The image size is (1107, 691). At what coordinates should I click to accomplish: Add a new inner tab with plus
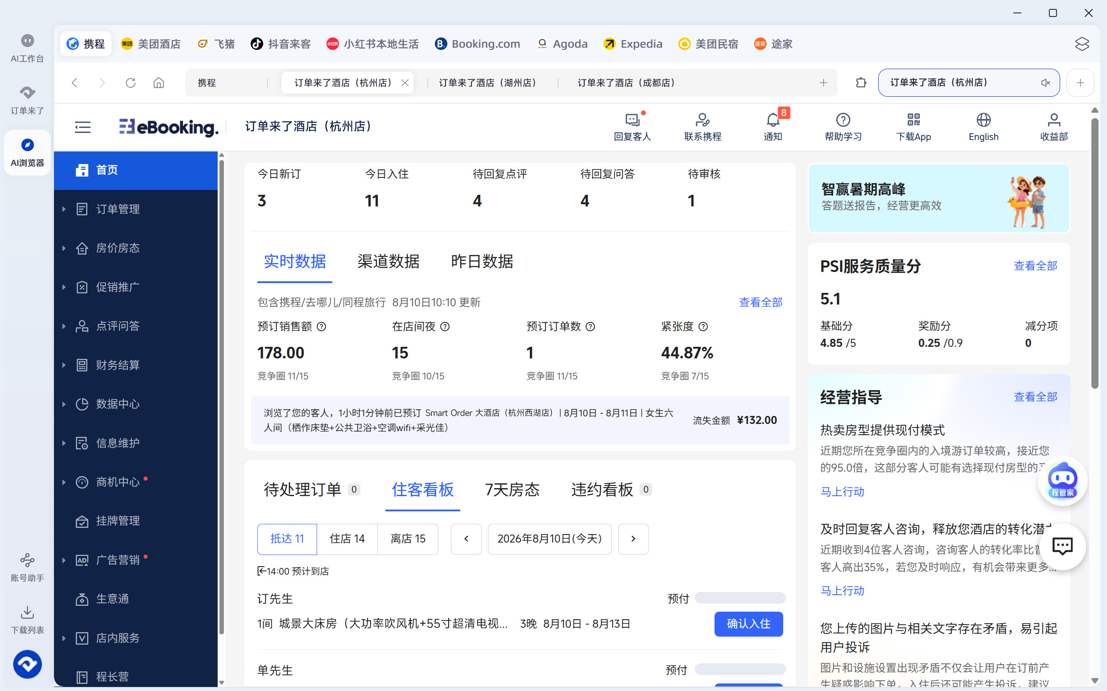click(x=823, y=83)
